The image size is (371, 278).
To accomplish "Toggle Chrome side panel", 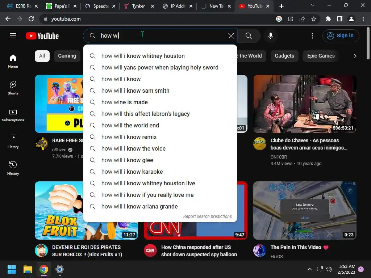I will [x=340, y=19].
